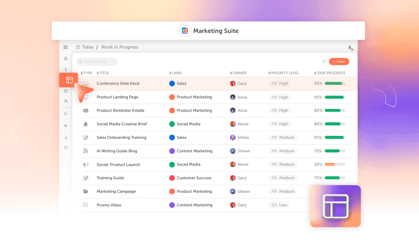Click the Search by Title field
Viewport: 419px width, 244px height.
(97, 62)
